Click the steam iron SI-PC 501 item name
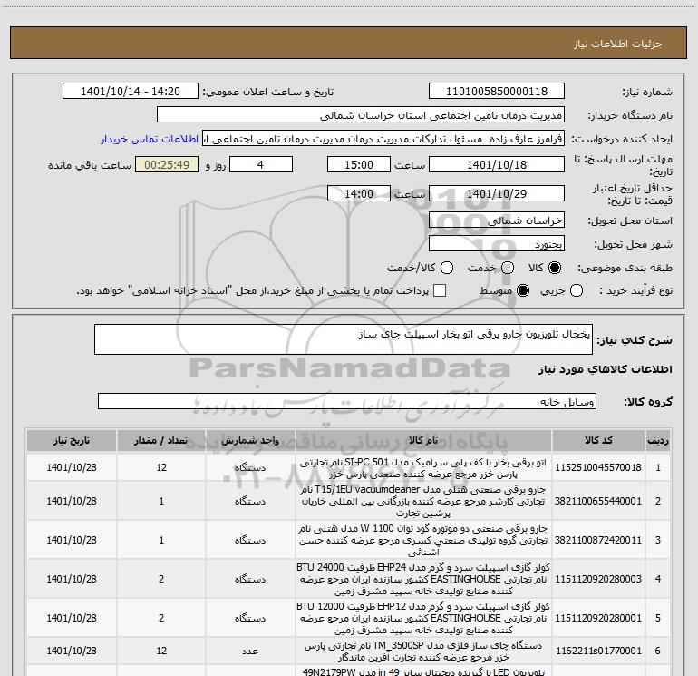 point(423,468)
